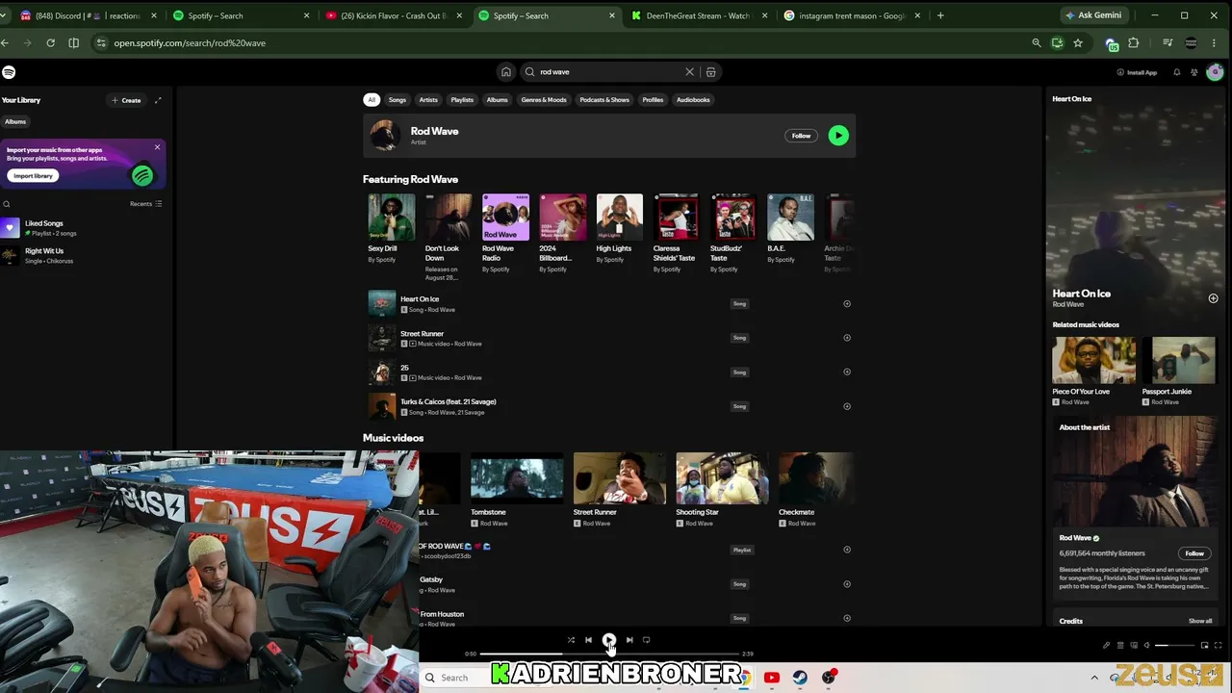Open Piece Of Your Love related video

pos(1094,362)
